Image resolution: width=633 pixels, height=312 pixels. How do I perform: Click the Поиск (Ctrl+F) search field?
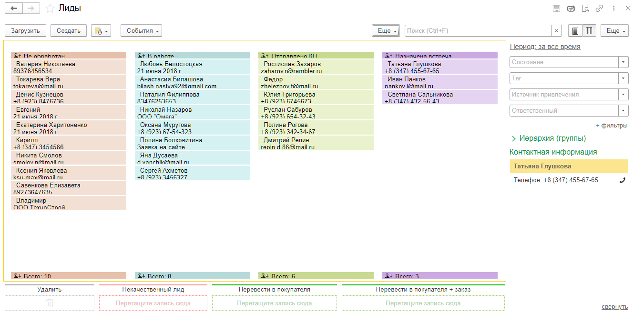coord(479,30)
